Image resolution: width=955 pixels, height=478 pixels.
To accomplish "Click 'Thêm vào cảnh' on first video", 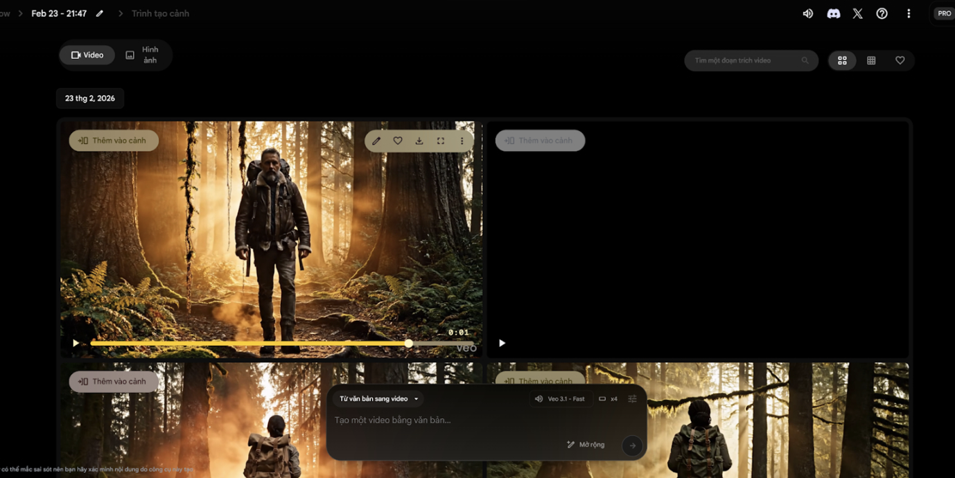I will coord(114,141).
